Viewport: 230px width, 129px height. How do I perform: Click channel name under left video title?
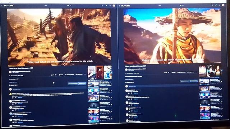pyautogui.click(x=22, y=71)
